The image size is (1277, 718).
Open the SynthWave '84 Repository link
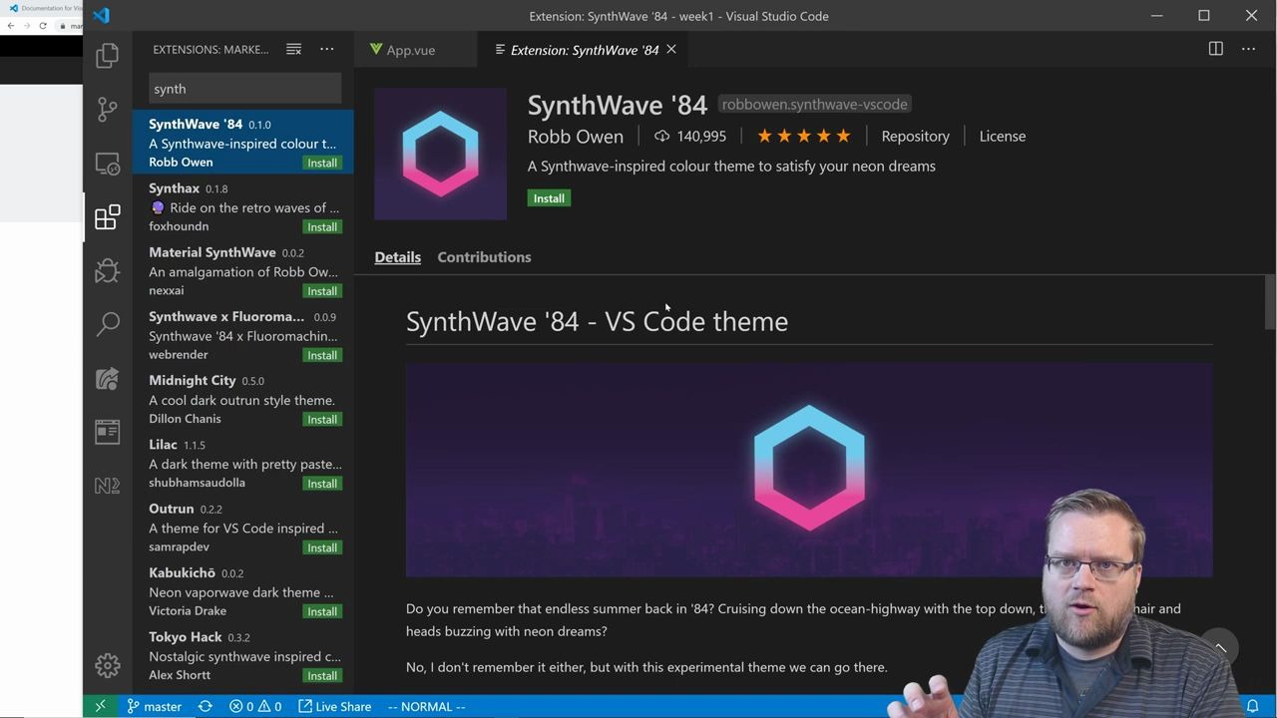pos(915,136)
